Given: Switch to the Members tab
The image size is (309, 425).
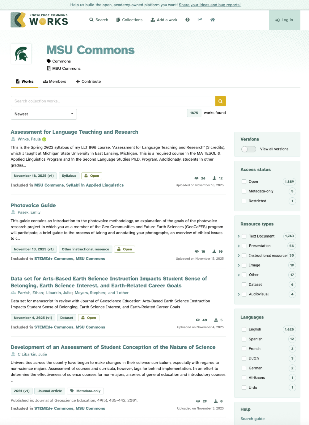Looking at the screenshot, I should click(x=55, y=81).
